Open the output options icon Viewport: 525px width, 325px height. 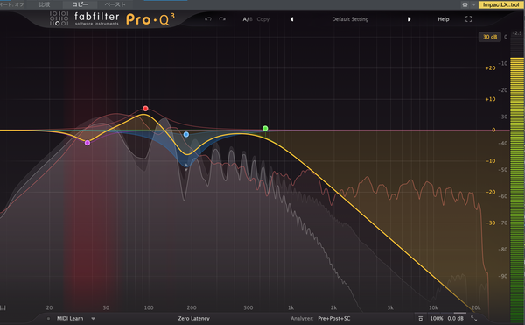point(421,318)
